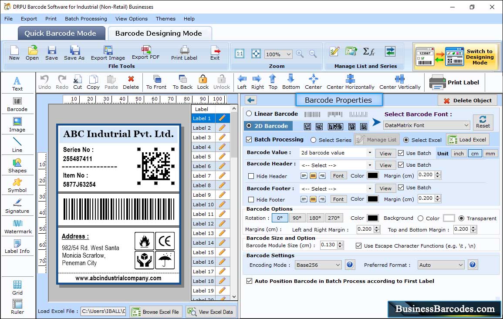
Task: Choose Select Series radio option
Action: pos(314,140)
